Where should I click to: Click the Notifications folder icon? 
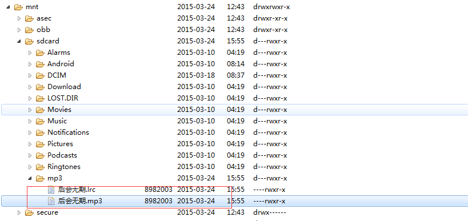click(40, 132)
